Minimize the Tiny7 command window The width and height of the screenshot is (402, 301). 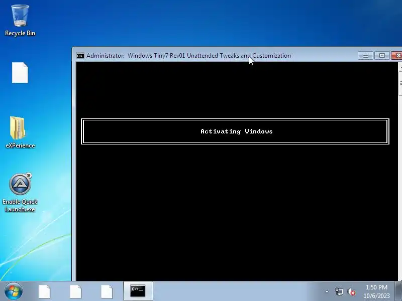366,56
